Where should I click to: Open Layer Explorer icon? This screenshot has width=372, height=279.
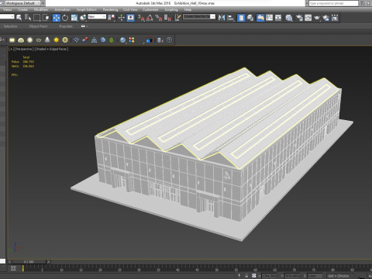250,18
